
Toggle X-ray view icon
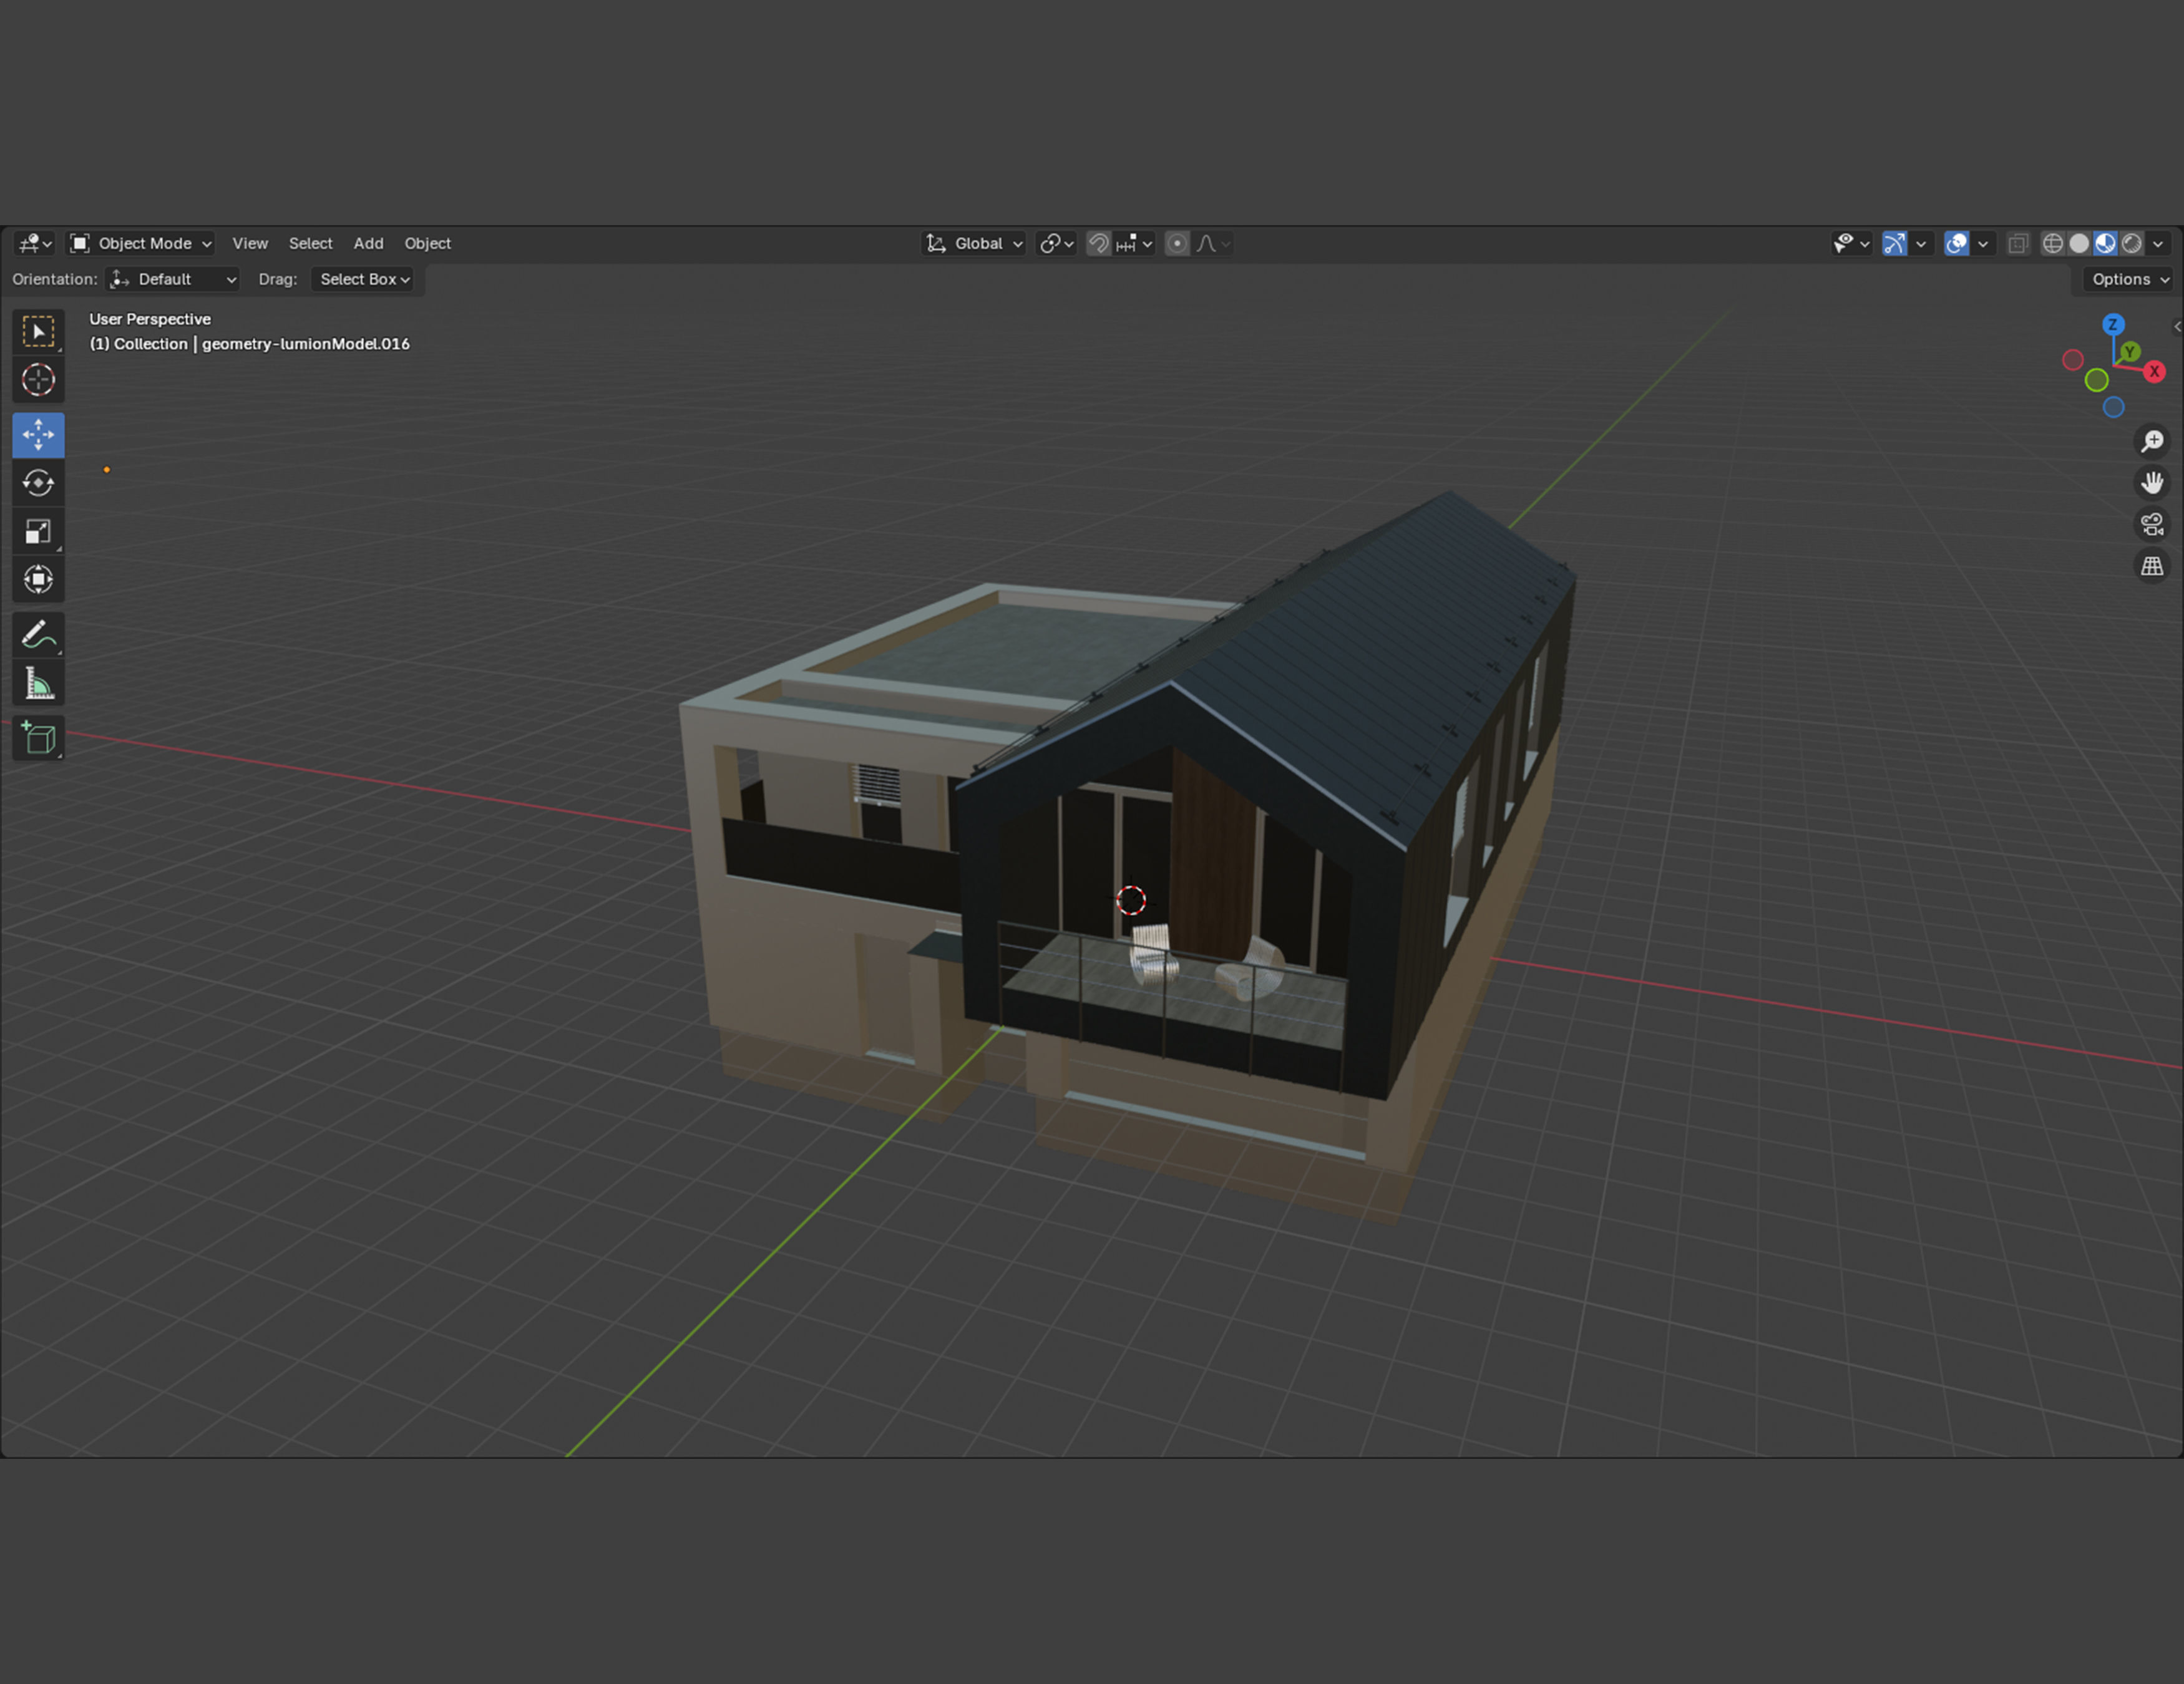coord(2018,244)
